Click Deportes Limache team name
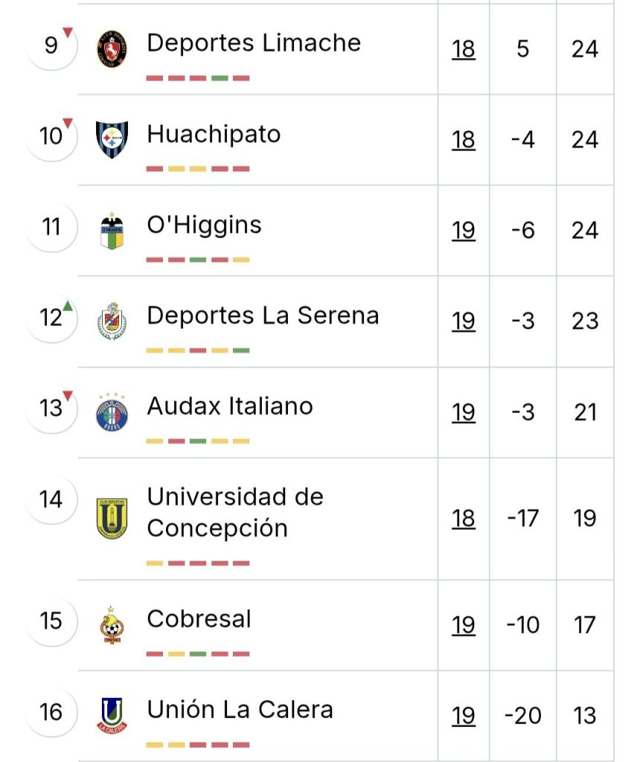Viewport: 640px width, 762px height. tap(254, 42)
